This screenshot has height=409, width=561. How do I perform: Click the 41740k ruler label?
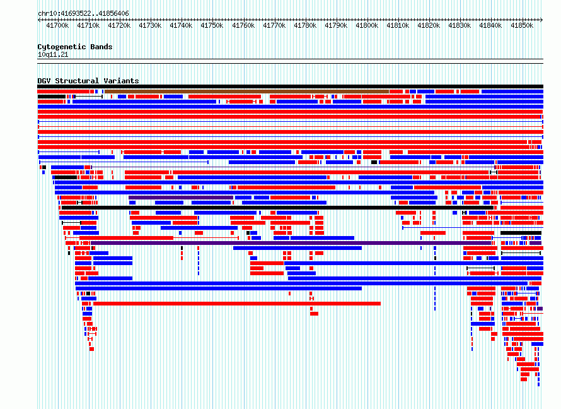click(181, 25)
